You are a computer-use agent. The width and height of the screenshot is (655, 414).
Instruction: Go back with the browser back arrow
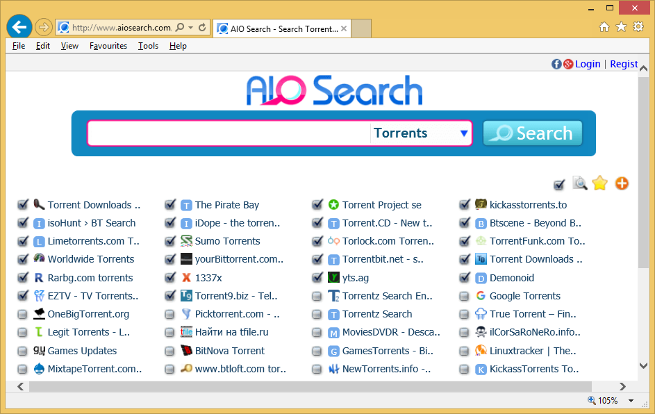19,27
